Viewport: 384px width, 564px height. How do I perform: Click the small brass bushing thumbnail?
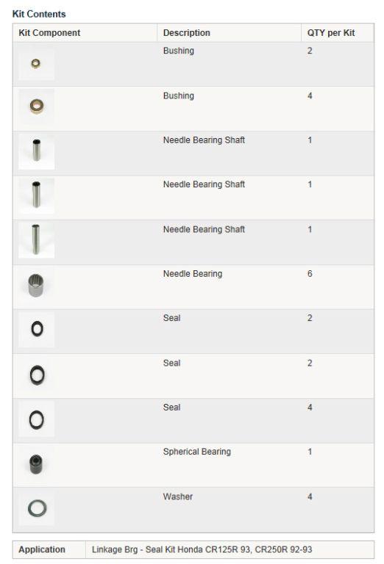pos(36,64)
